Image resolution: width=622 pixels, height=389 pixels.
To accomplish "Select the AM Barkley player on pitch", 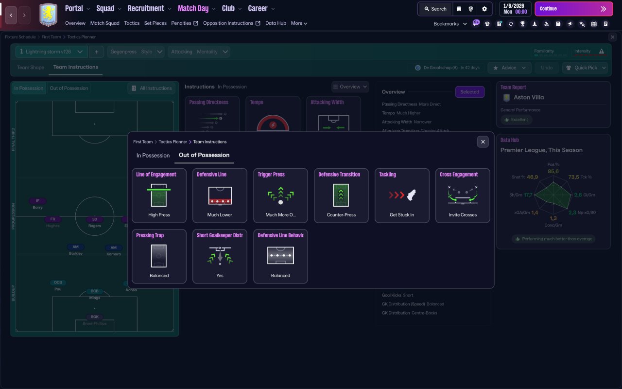I will pos(76,250).
